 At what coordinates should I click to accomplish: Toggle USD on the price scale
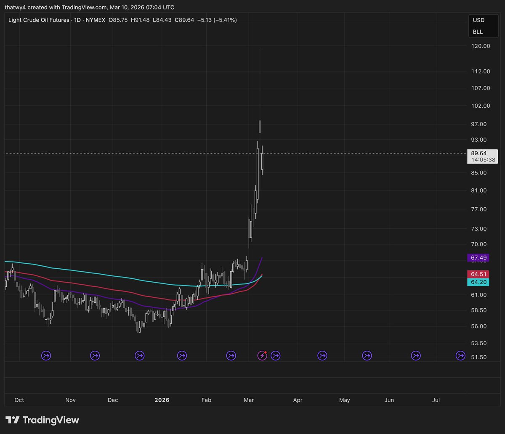pyautogui.click(x=479, y=20)
